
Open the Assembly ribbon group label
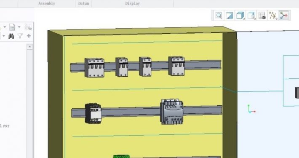point(47,3)
